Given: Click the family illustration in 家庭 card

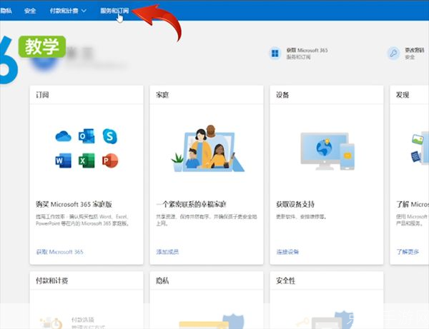Looking at the screenshot, I should (207, 148).
